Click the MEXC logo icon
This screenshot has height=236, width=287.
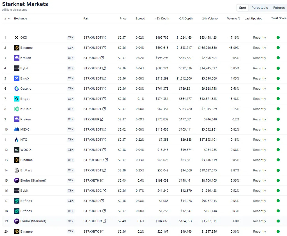(17, 129)
